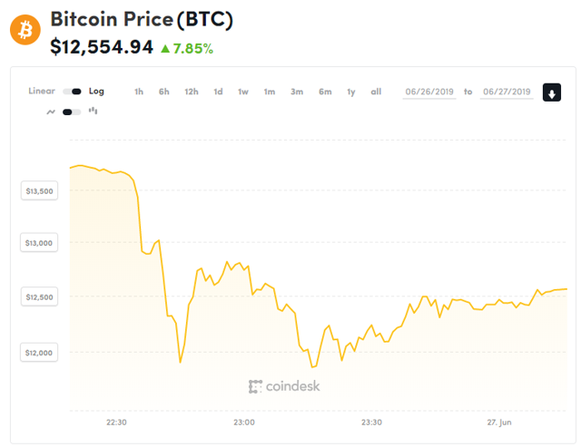Select the 1y time range

[x=351, y=92]
